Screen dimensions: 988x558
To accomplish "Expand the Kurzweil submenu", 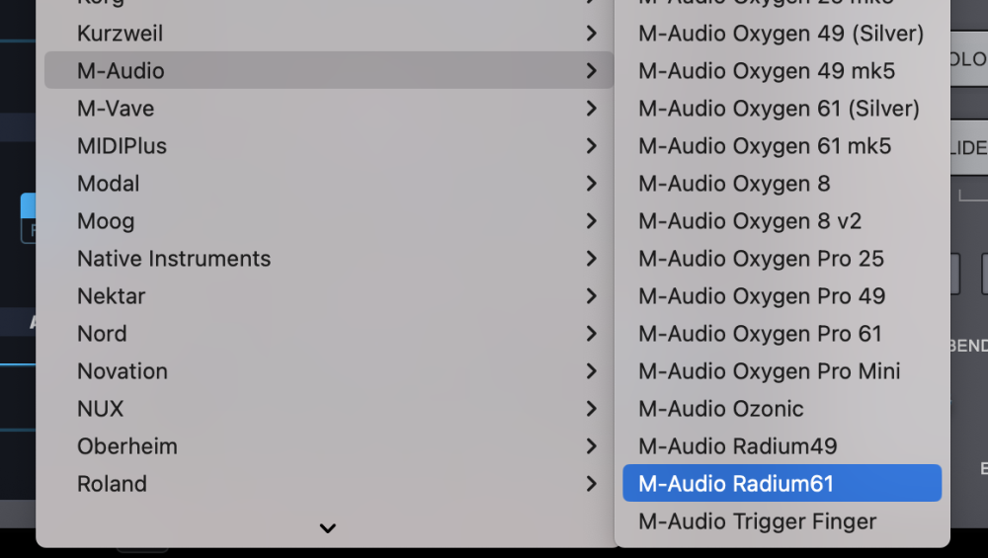I will [x=121, y=34].
